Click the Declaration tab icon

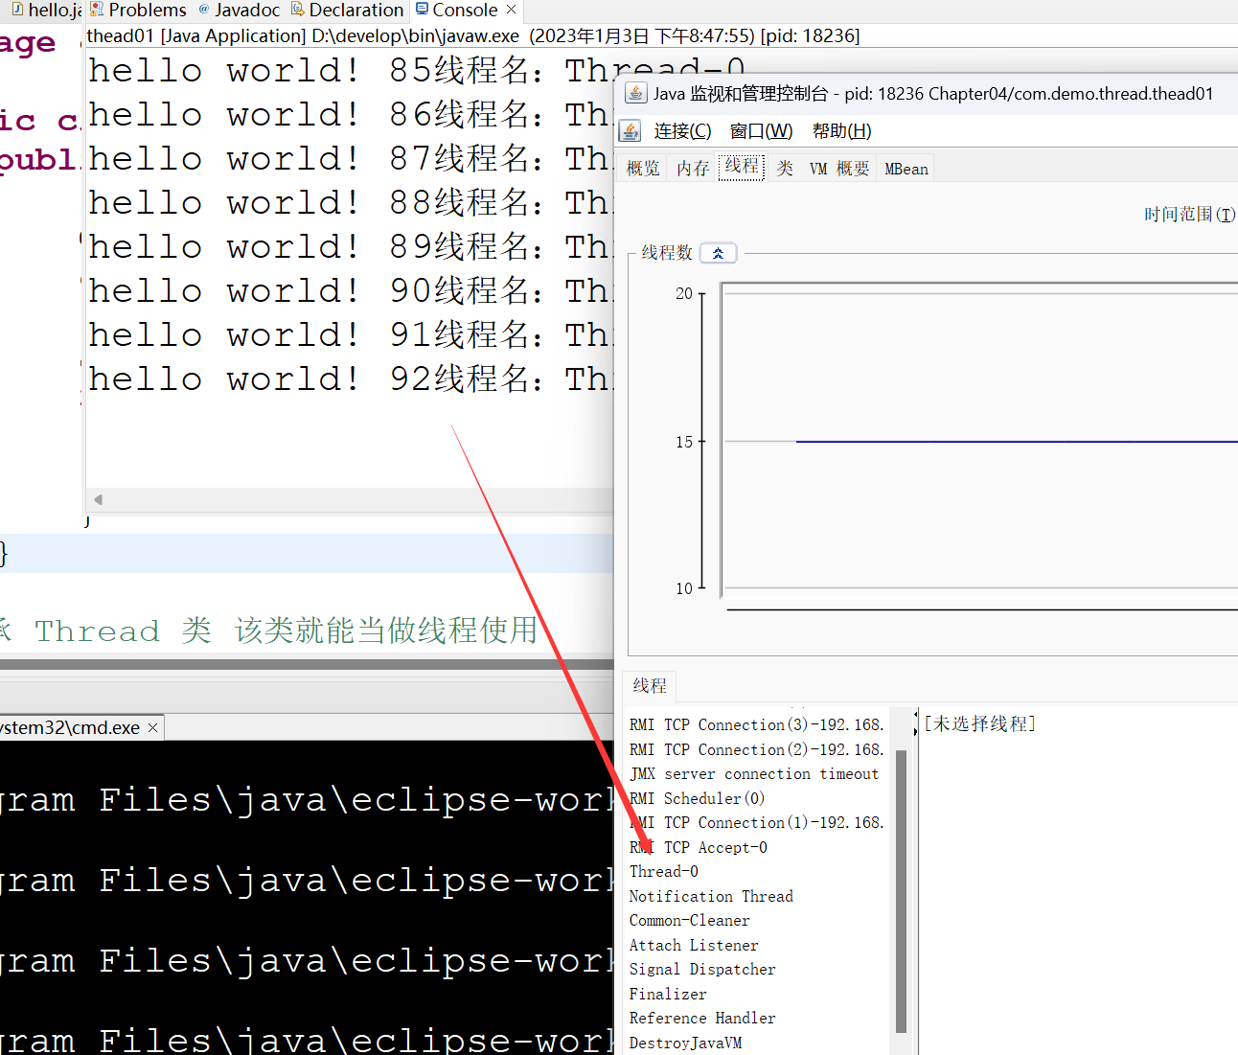pos(298,10)
